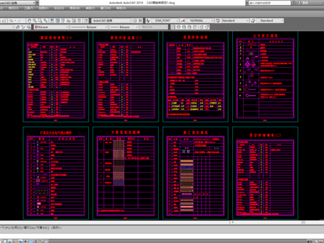324x243 pixels.
Task: Click the Undo arrow icon
Action: pyautogui.click(x=11, y=21)
